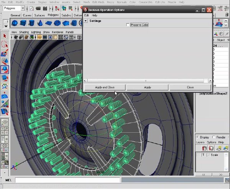Click Select by object type icon

pos(64,8)
